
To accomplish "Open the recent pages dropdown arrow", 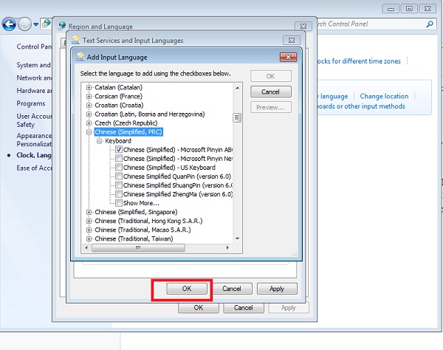I will pos(36,24).
